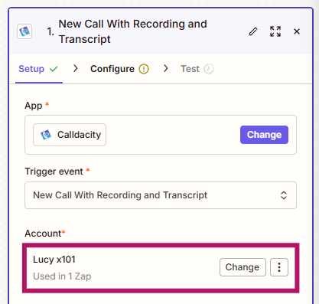This screenshot has width=319, height=304.
Task: Click the Calldacity logo in the header
Action: click(24, 31)
